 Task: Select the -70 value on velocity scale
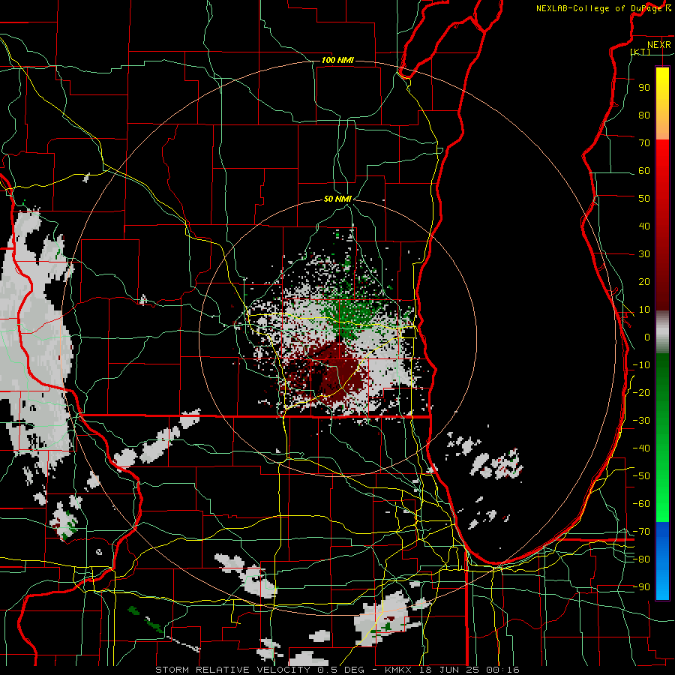coord(641,532)
